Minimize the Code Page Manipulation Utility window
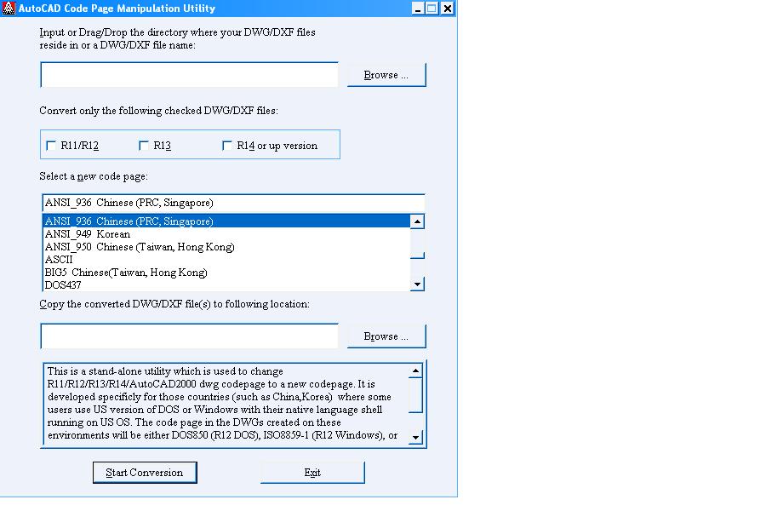 coord(418,9)
